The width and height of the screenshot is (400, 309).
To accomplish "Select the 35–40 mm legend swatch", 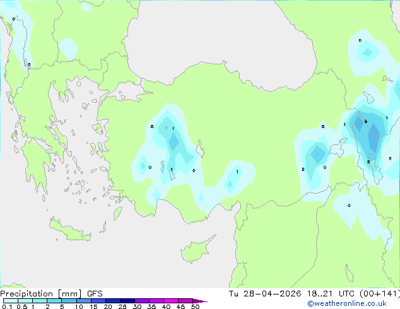I will (156, 301).
